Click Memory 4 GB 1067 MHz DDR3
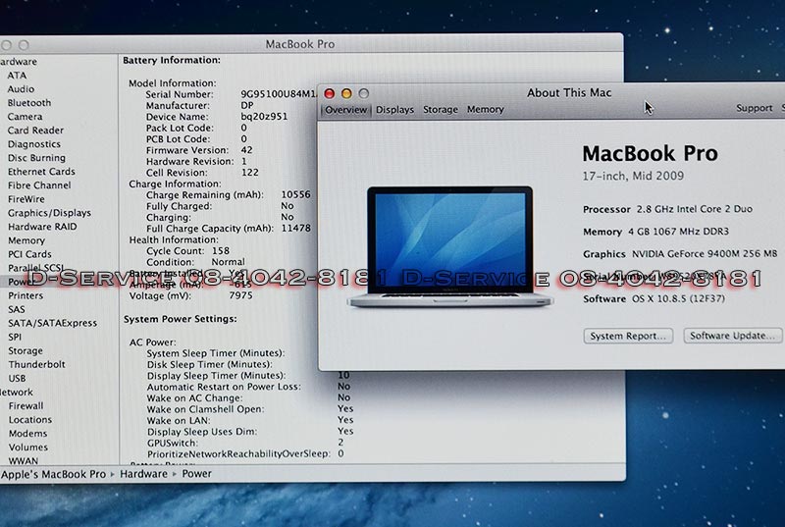The height and width of the screenshot is (527, 785). [x=655, y=232]
